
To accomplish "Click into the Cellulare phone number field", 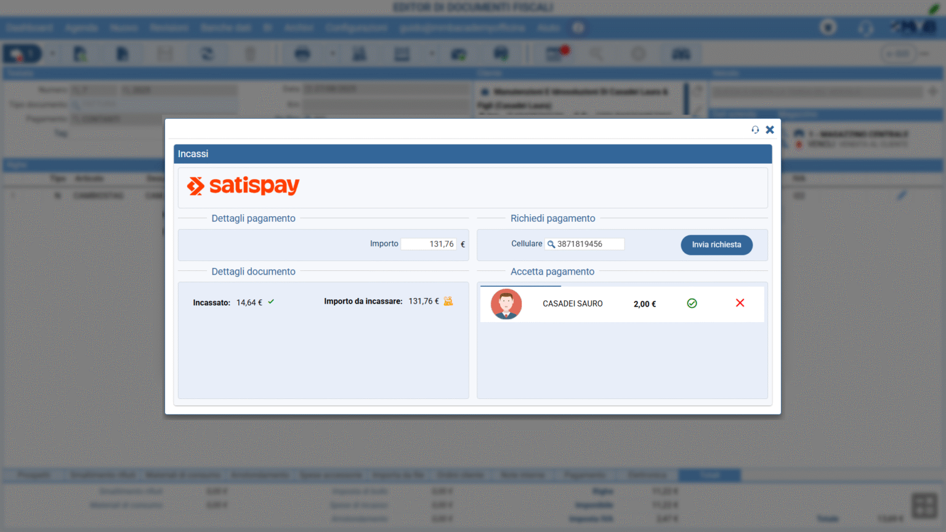I will tap(588, 244).
